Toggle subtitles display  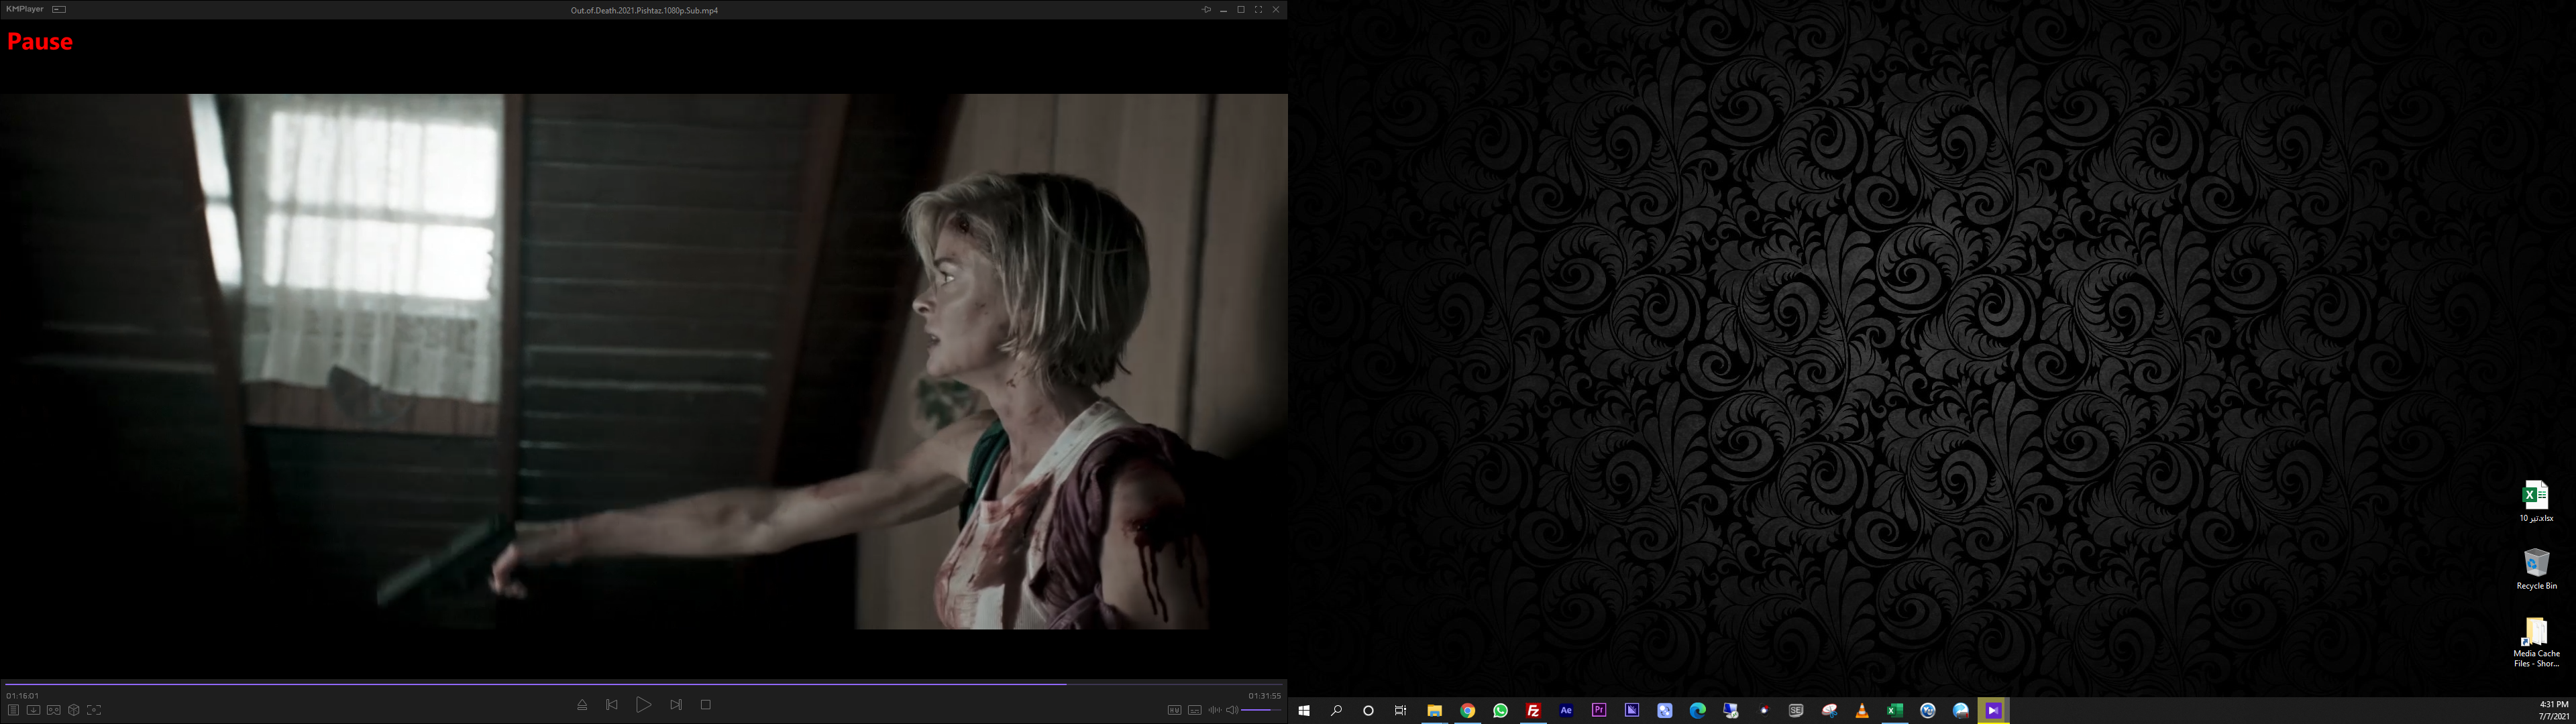coord(1194,710)
